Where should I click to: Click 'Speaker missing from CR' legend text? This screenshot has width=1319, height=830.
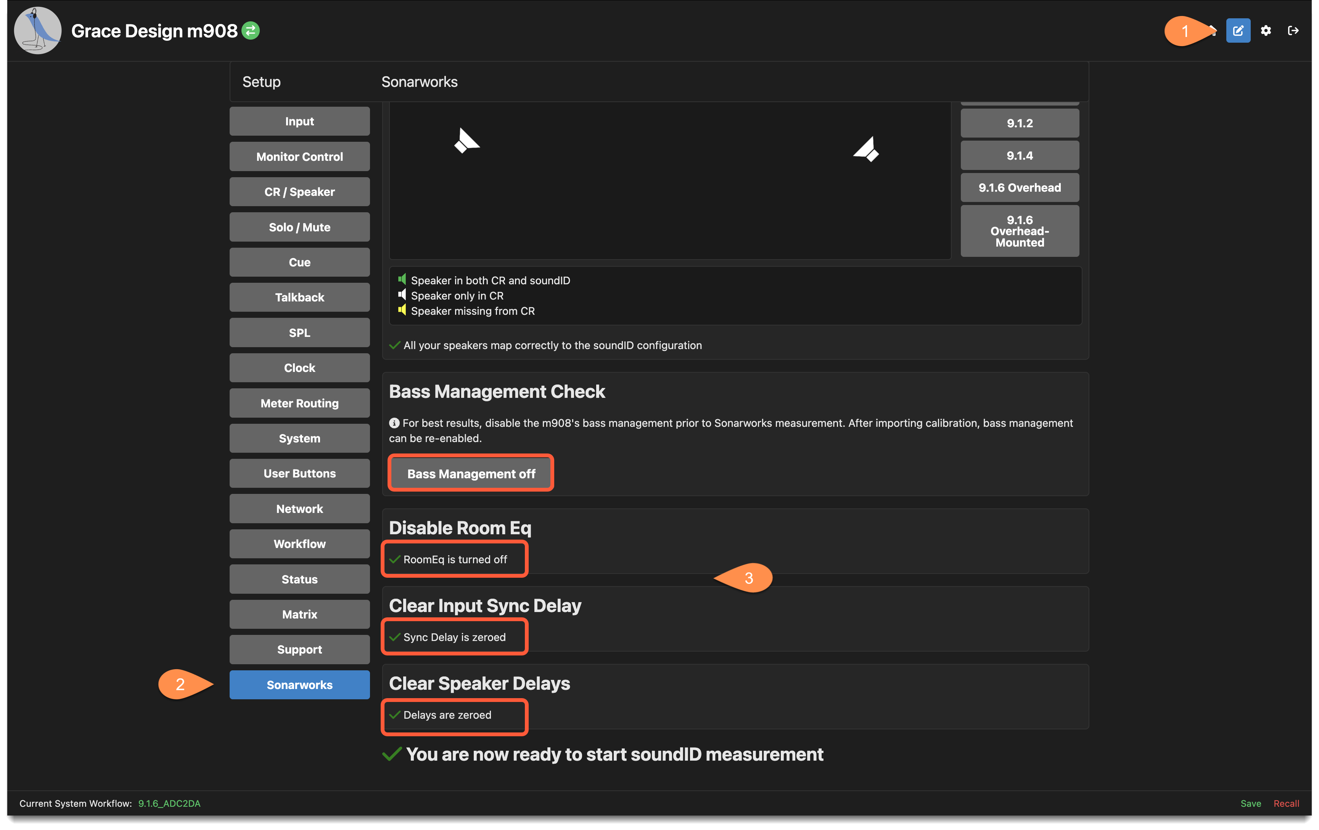coord(473,311)
